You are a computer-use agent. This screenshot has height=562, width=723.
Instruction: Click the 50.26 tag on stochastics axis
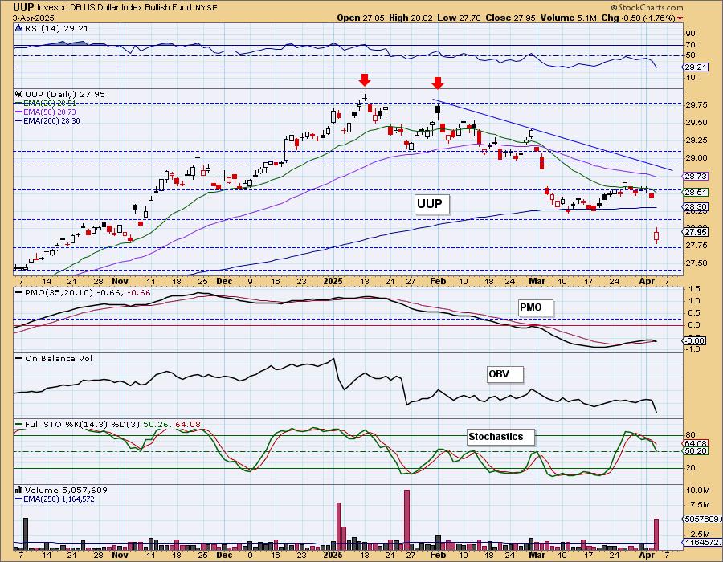(696, 451)
